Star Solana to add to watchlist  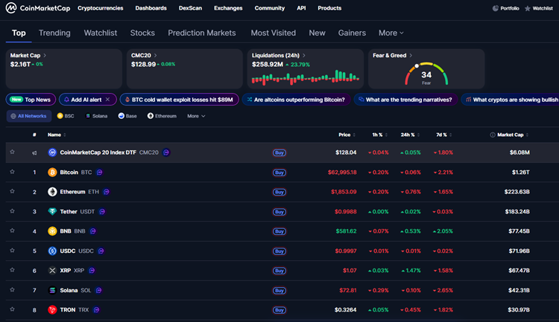[x=12, y=289]
